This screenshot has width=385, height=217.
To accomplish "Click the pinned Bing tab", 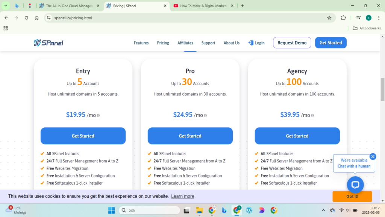I will tap(17, 6).
